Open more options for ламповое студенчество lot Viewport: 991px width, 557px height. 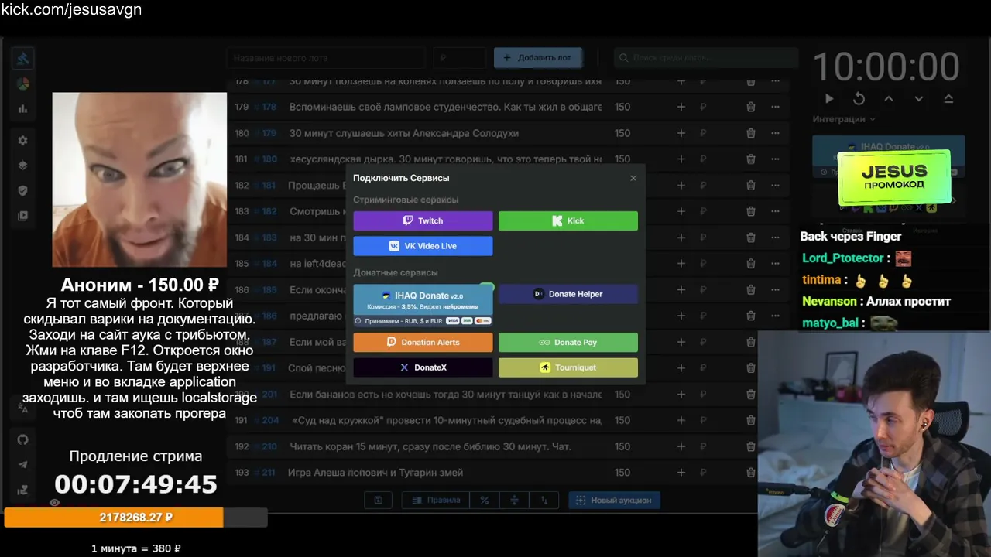[x=776, y=107]
